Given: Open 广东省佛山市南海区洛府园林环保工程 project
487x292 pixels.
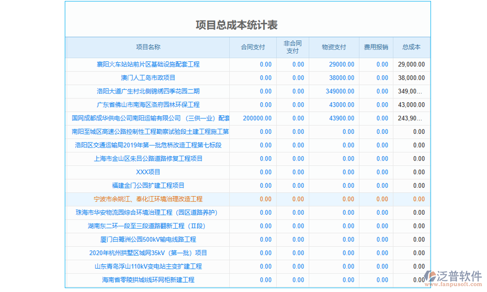Looking at the screenshot, I should pyautogui.click(x=147, y=104).
